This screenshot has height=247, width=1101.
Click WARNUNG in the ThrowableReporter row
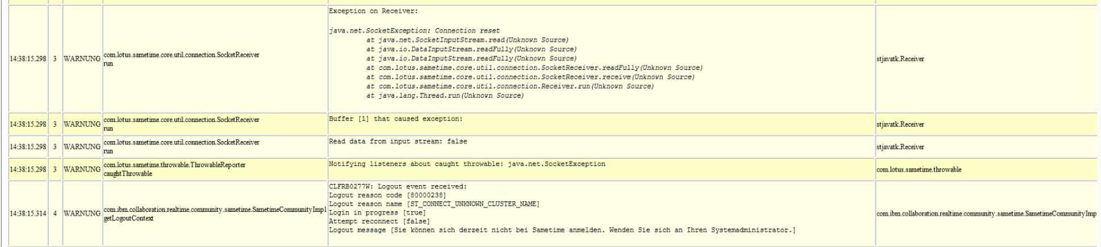point(82,169)
